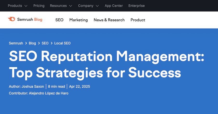
Task: Open the Enterprise menu item
Action: (x=137, y=6)
